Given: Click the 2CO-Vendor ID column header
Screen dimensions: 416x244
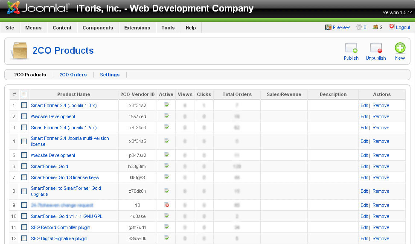Looking at the screenshot, I should tap(137, 94).
